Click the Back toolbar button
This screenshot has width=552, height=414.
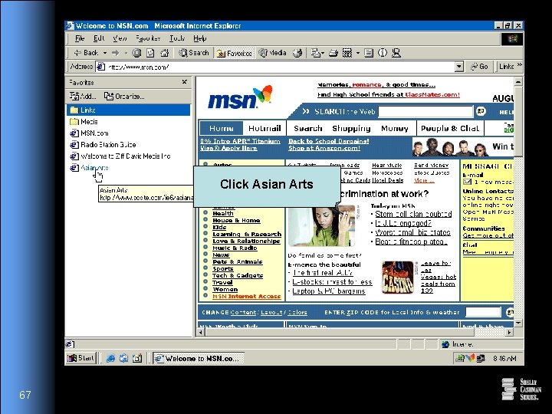pos(86,53)
